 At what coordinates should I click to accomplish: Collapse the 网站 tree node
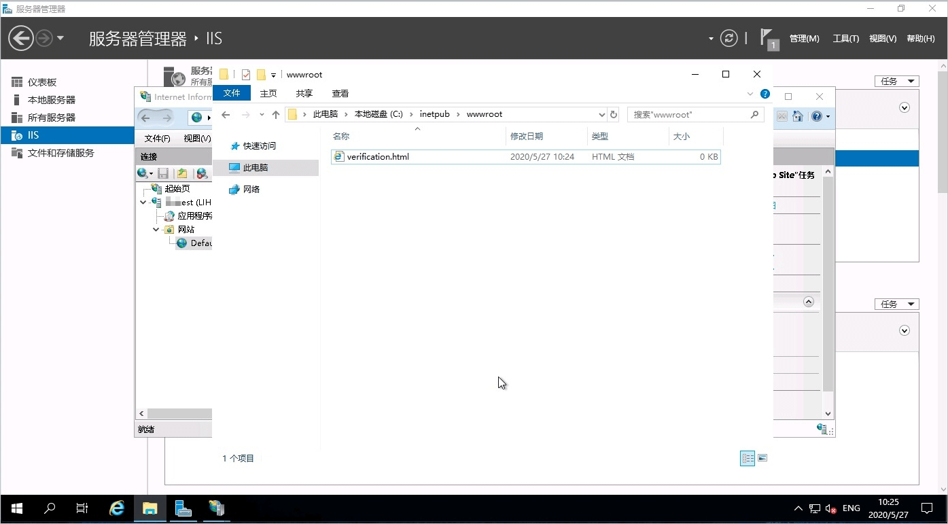pos(156,230)
